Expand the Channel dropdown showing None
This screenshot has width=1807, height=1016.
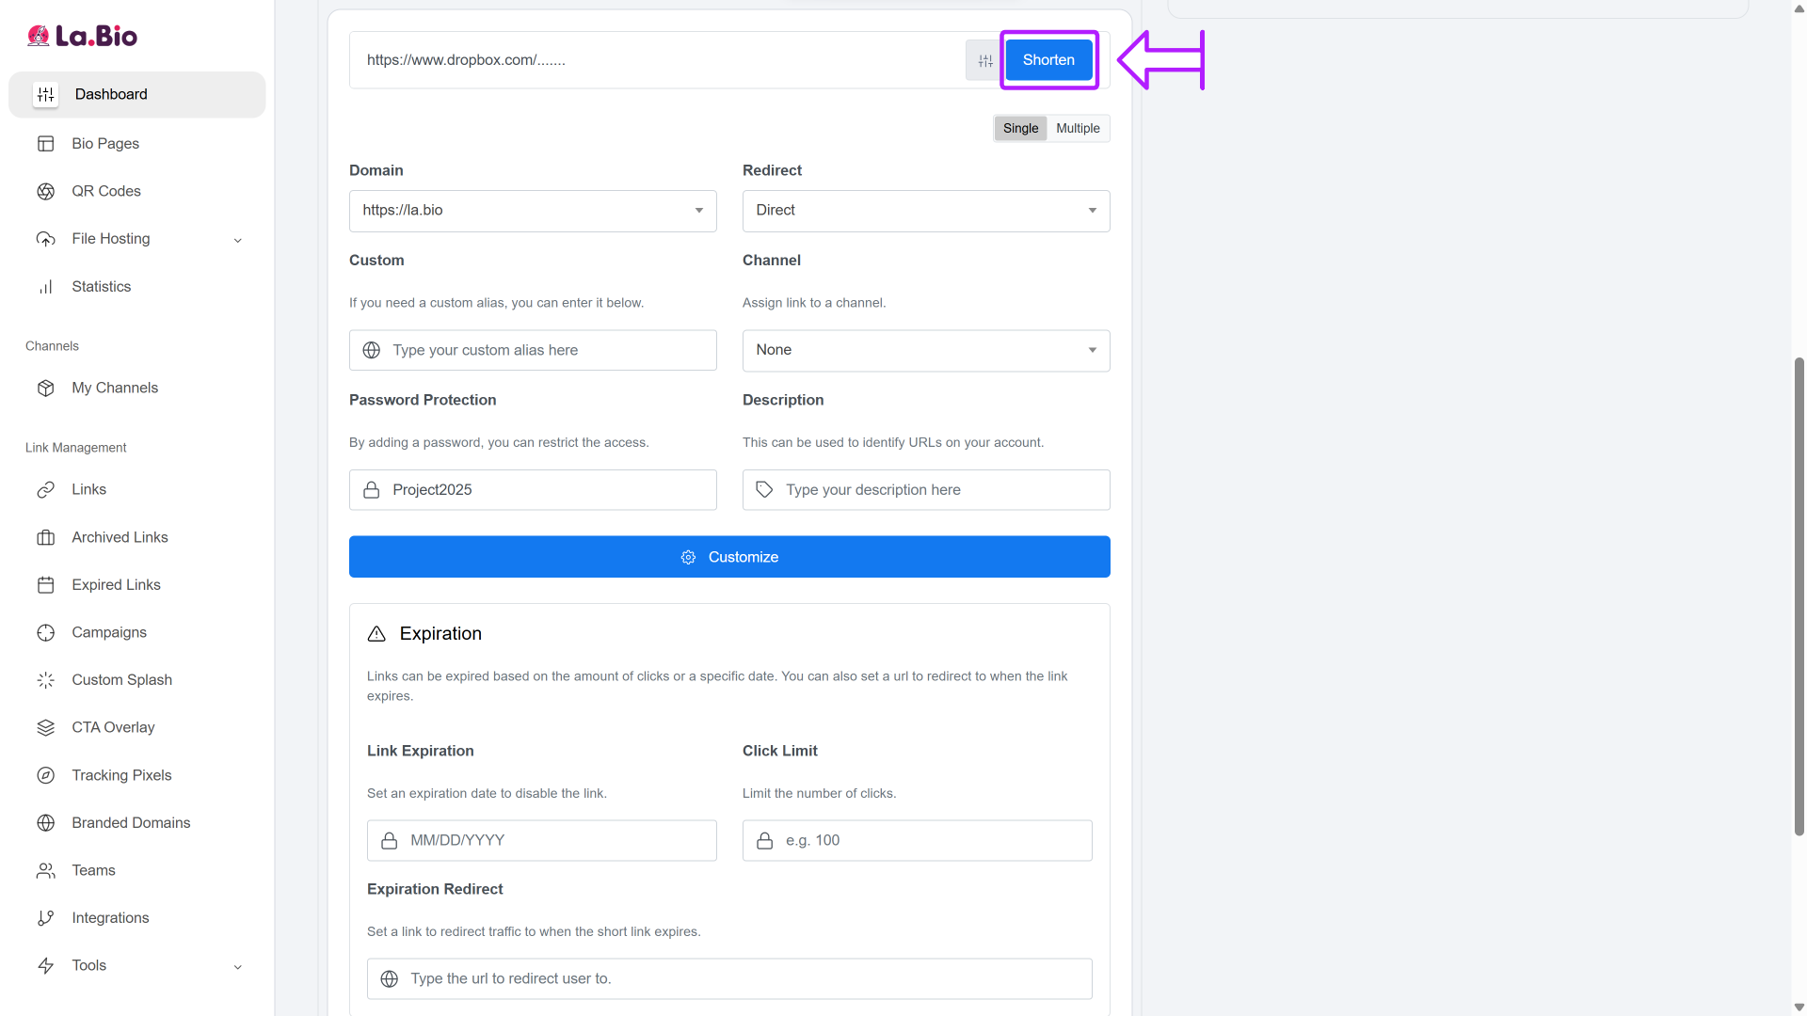pos(925,350)
